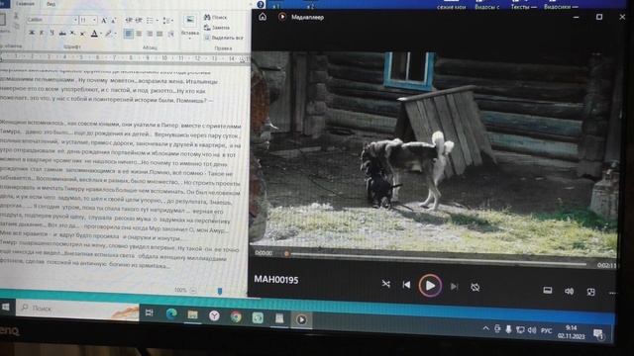
Task: Open media player more options menu
Action: tap(612, 293)
